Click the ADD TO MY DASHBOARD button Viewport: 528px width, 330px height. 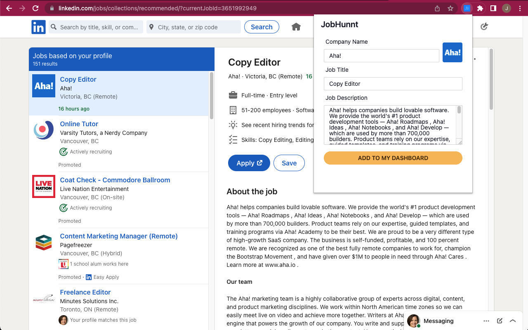393,158
